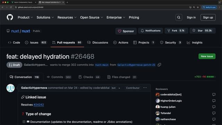
Task: Expand the Enterprise menu
Action: [x=116, y=17]
